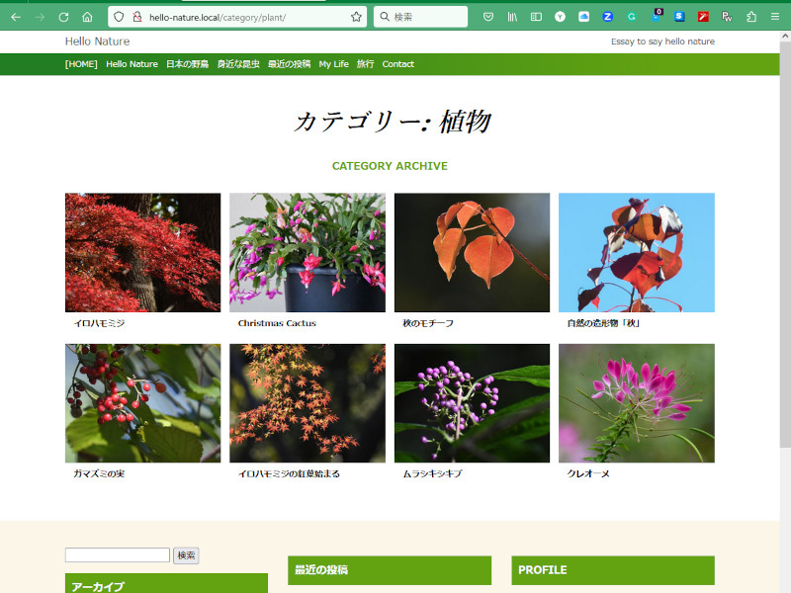Open the Pocket save icon

pyautogui.click(x=488, y=17)
